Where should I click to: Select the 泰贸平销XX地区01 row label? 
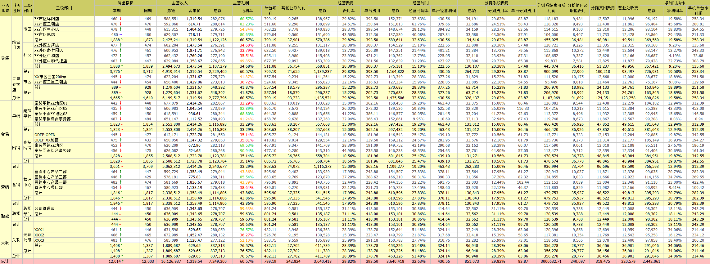click(x=51, y=103)
